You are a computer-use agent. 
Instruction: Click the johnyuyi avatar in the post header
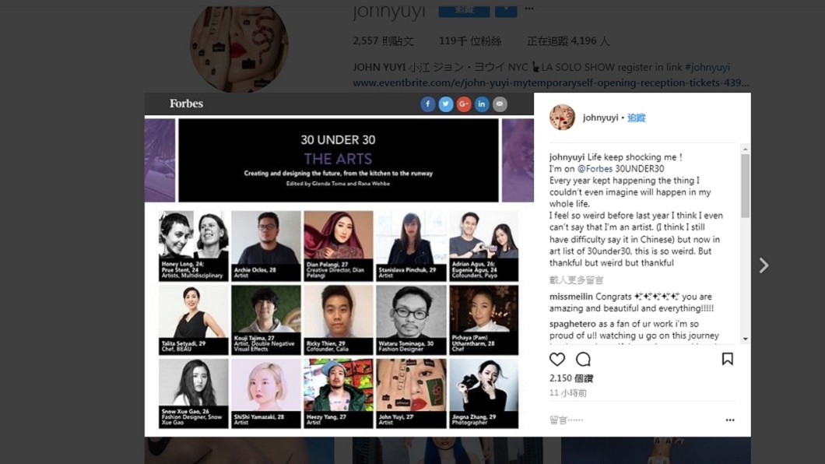(563, 118)
